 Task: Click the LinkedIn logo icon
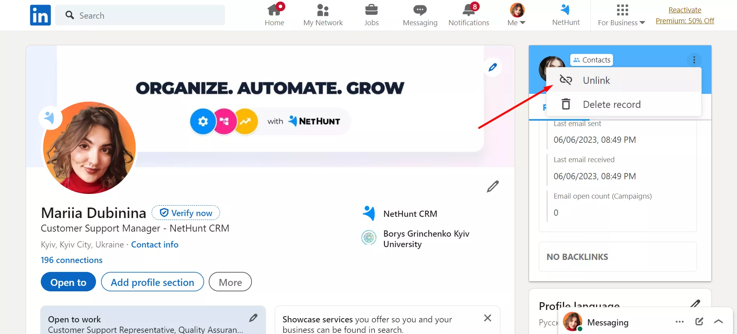40,15
